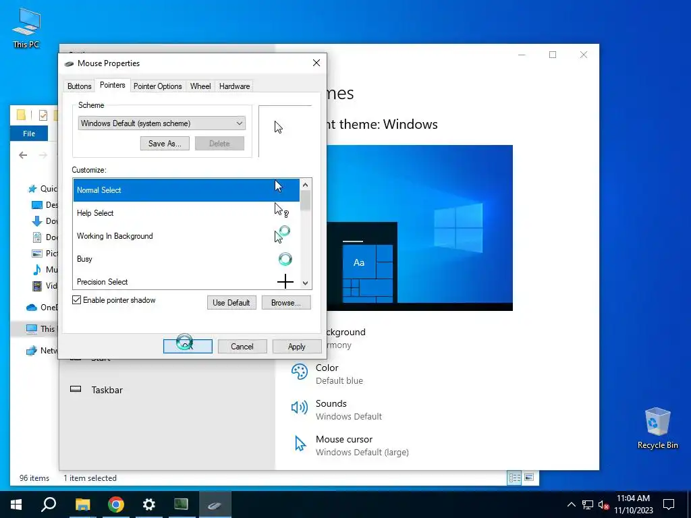The width and height of the screenshot is (691, 518).
Task: Open Desktop folder in Explorer sidebar
Action: click(44, 205)
